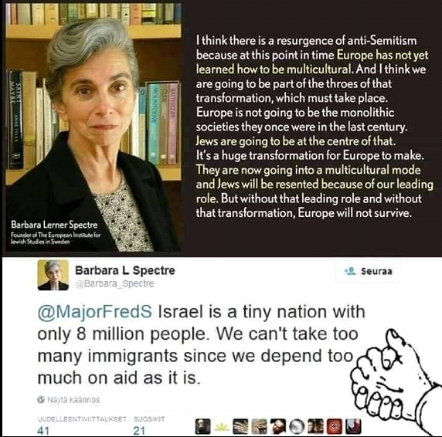Click the follow person icon beside Seuraa

point(350,271)
